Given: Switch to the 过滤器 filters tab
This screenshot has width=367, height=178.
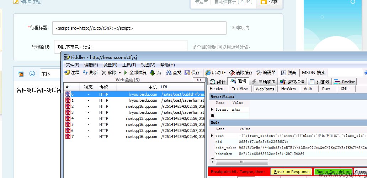Looking at the screenshot, I should click(x=319, y=82).
